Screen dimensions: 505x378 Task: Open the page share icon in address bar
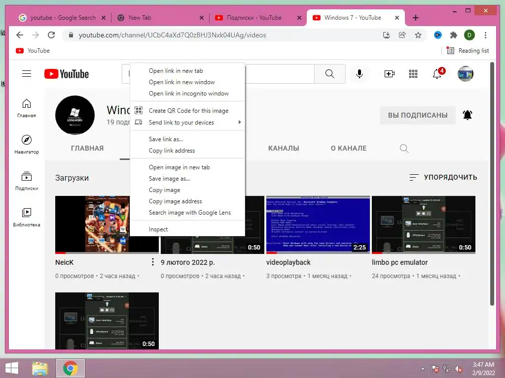click(x=402, y=35)
